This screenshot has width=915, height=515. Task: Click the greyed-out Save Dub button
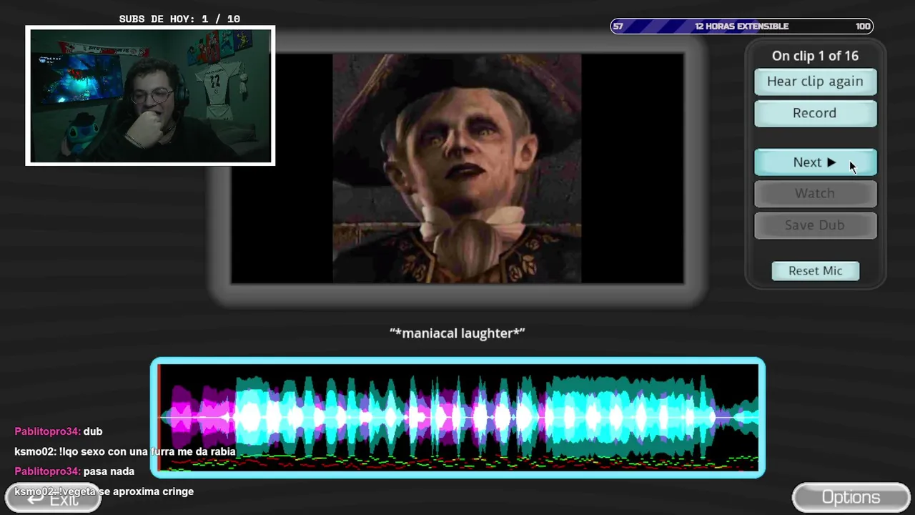coord(815,225)
